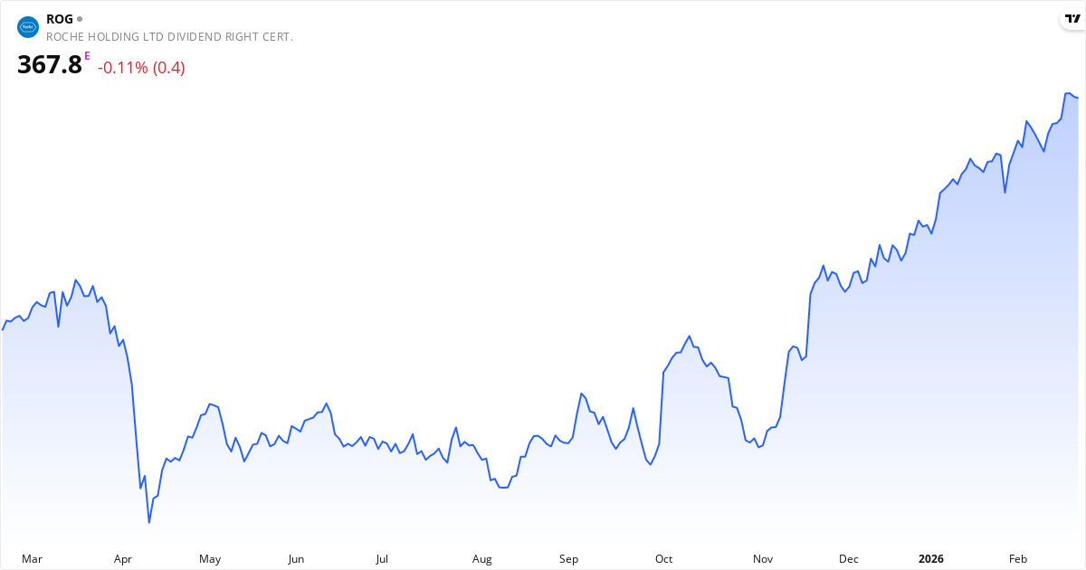The image size is (1086, 570).
Task: Click the Roche company logo icon
Action: [x=28, y=27]
